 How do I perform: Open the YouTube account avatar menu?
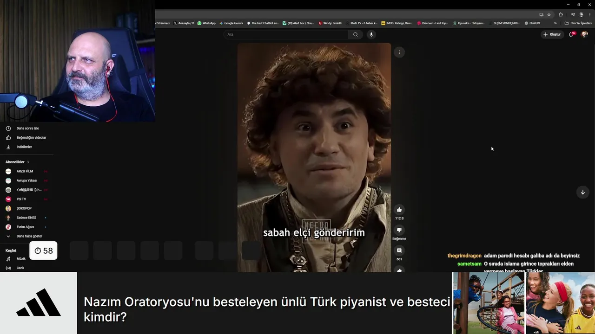click(584, 34)
